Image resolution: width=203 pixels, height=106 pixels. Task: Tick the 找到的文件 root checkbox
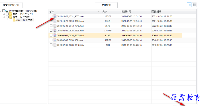tap(4, 11)
